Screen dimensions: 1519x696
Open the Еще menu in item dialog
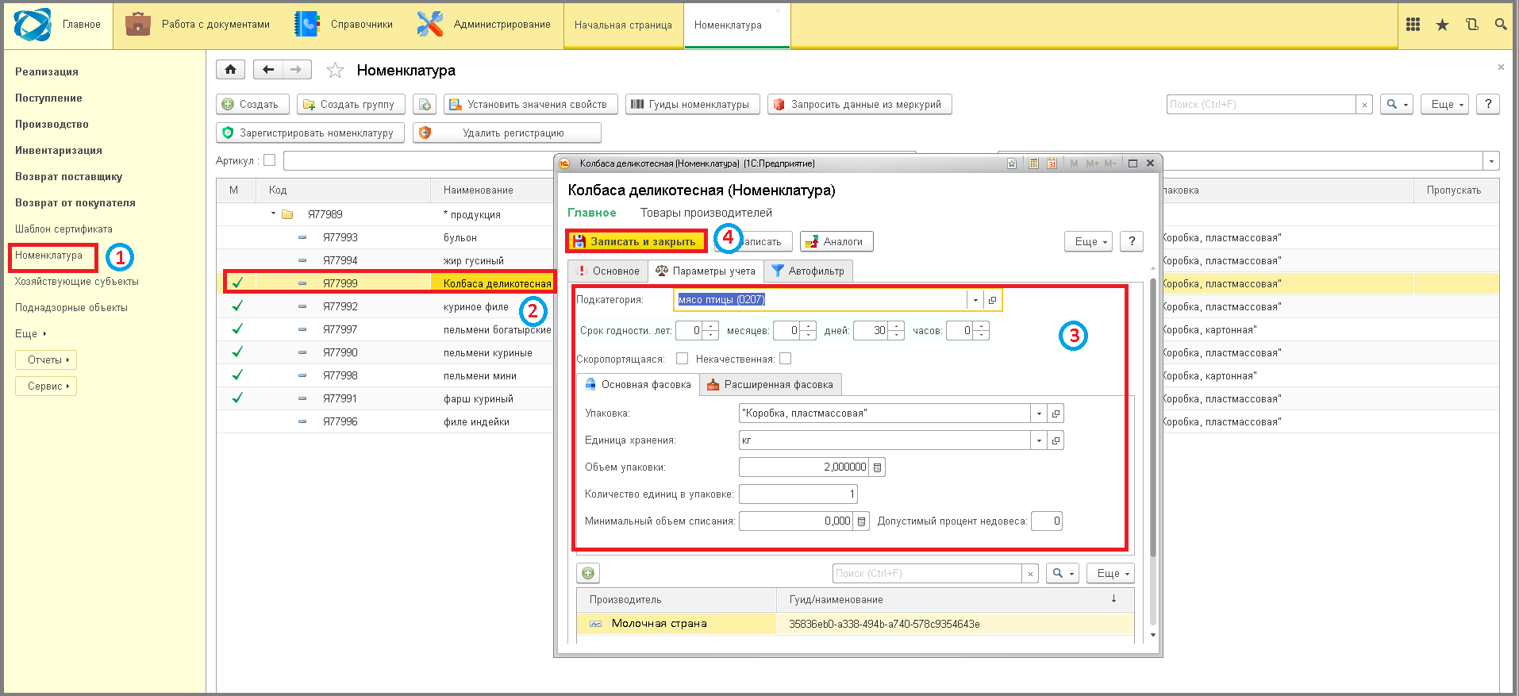(1088, 241)
